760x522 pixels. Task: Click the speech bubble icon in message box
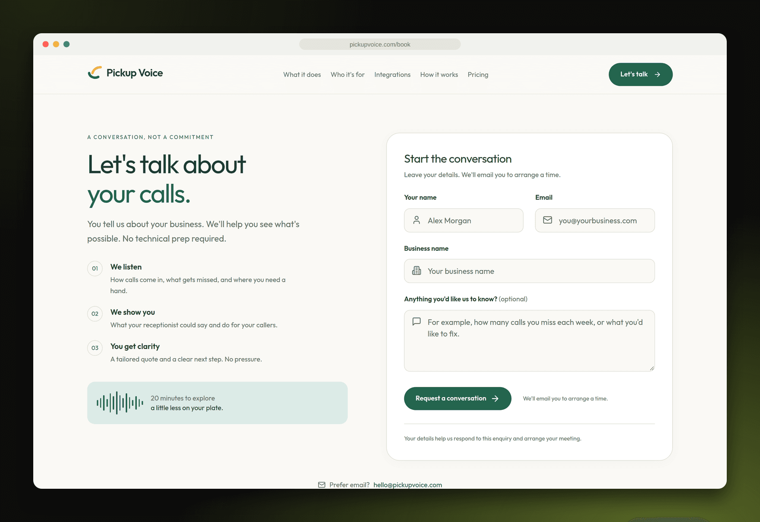coord(417,322)
